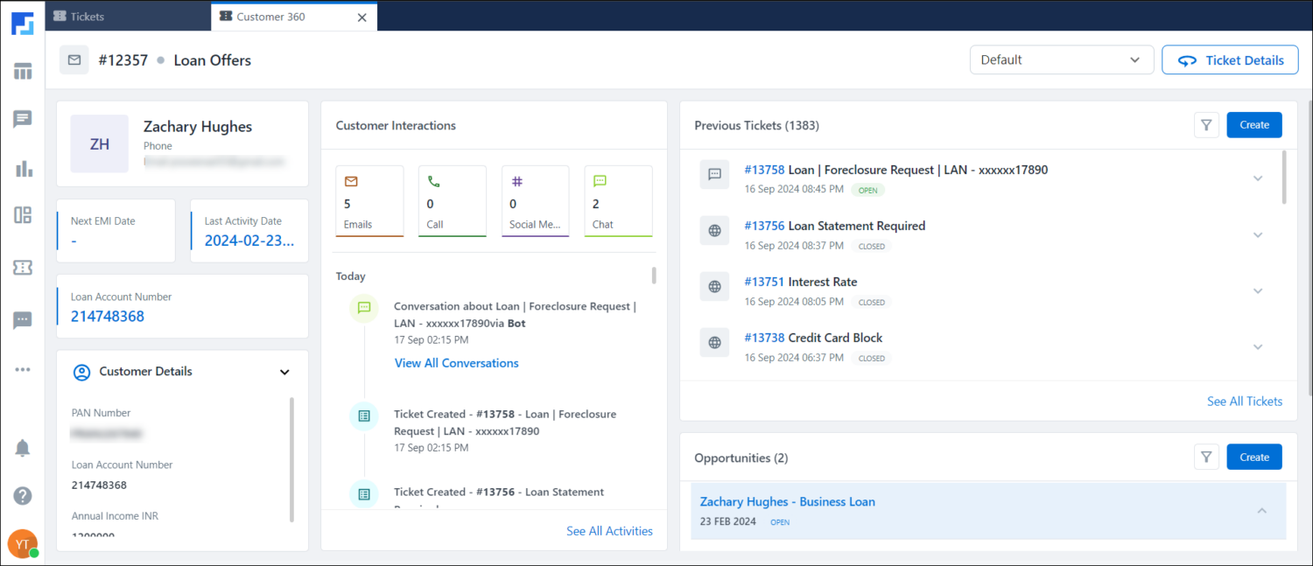The width and height of the screenshot is (1313, 566).
Task: Open the Tickets icon in the left sidebar
Action: (23, 268)
